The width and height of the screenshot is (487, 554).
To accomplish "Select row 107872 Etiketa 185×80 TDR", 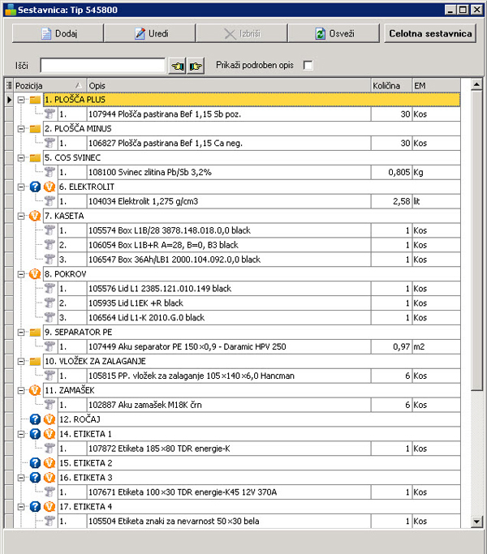I will pyautogui.click(x=259, y=449).
